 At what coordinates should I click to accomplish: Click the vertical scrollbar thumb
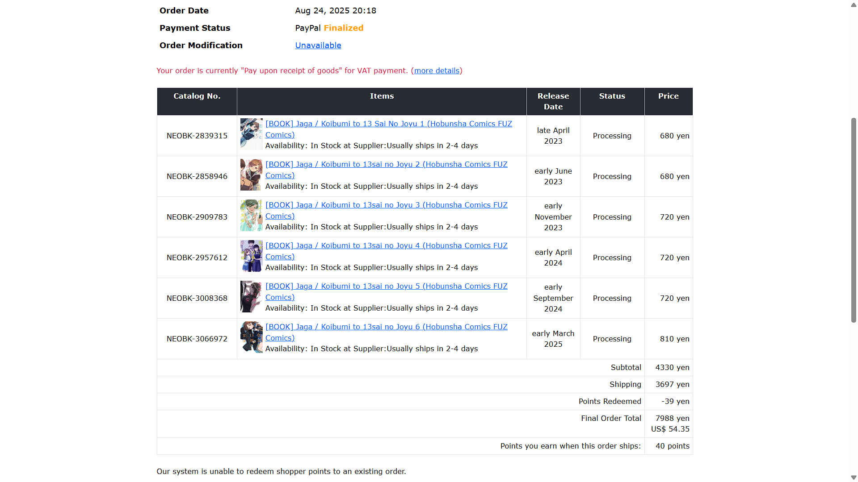(854, 220)
